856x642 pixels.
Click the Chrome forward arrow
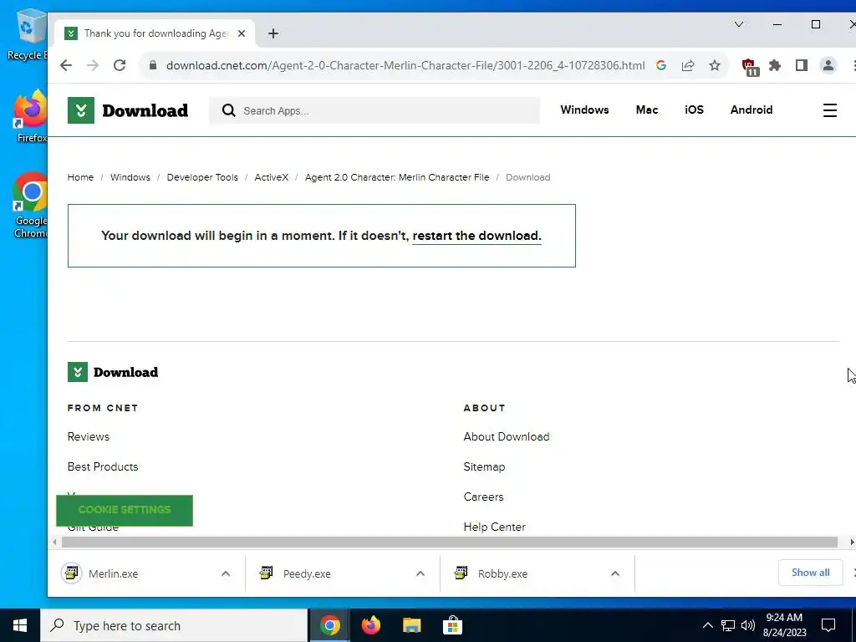click(x=93, y=65)
